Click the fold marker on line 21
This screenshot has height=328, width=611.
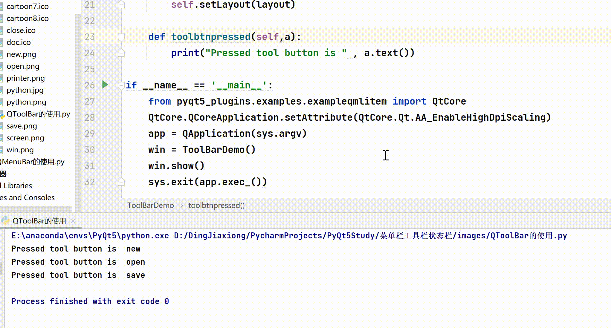coord(121,4)
